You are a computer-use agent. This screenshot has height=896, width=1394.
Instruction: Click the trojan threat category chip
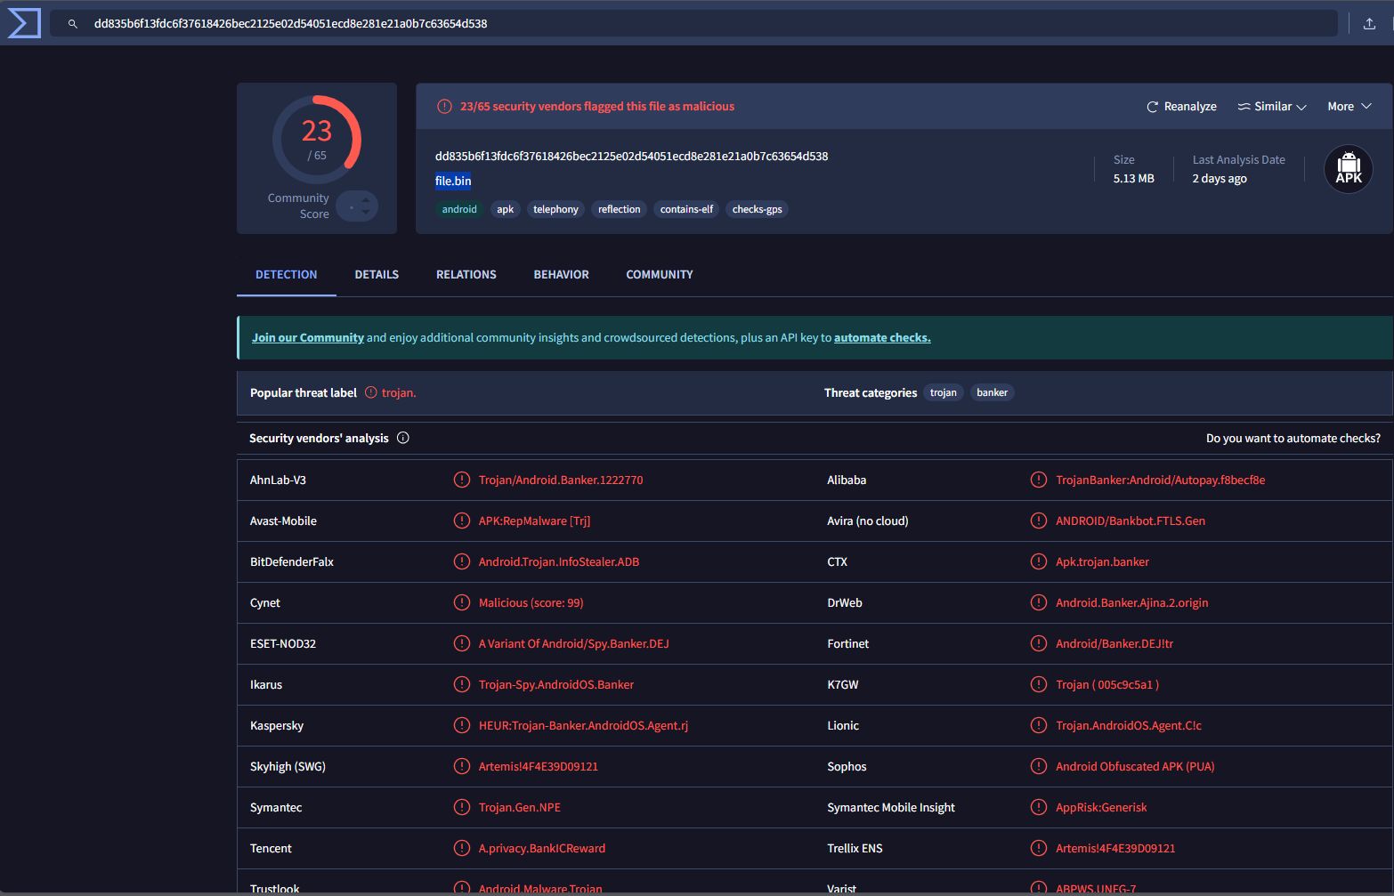944,392
